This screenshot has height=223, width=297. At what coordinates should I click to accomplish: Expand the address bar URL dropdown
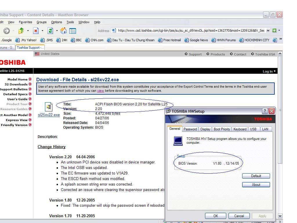click(x=268, y=30)
